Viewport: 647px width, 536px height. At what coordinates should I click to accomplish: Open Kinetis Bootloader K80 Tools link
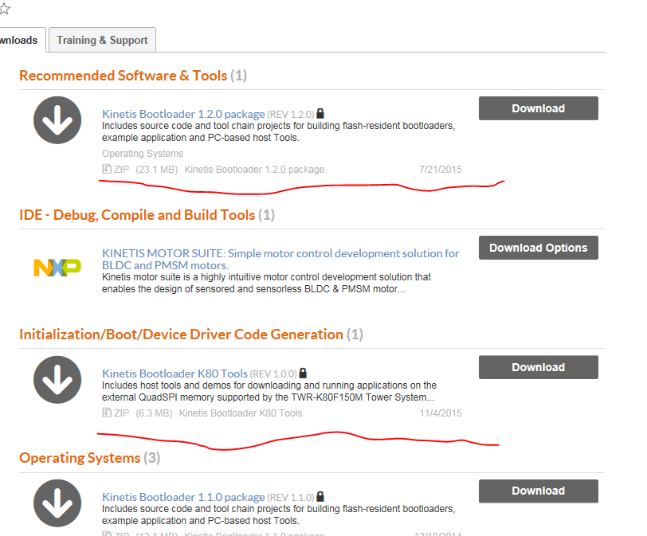click(x=174, y=374)
